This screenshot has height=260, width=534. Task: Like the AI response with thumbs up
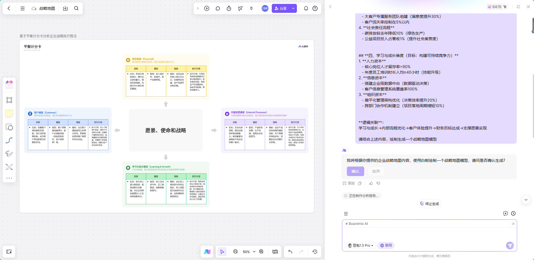[x=371, y=183]
